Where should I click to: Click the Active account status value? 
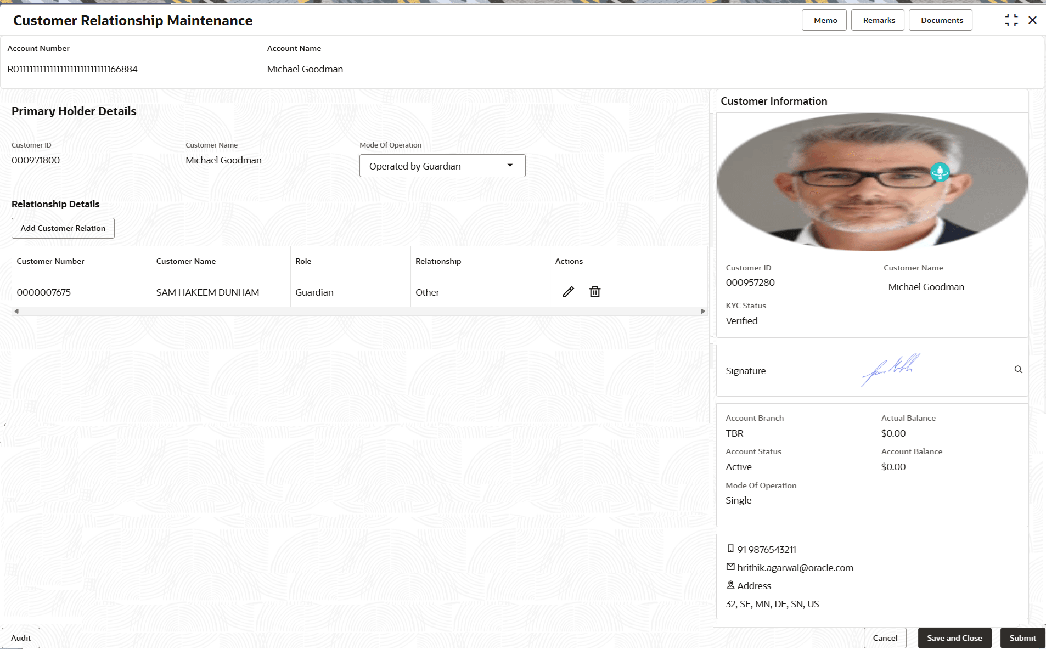[739, 467]
